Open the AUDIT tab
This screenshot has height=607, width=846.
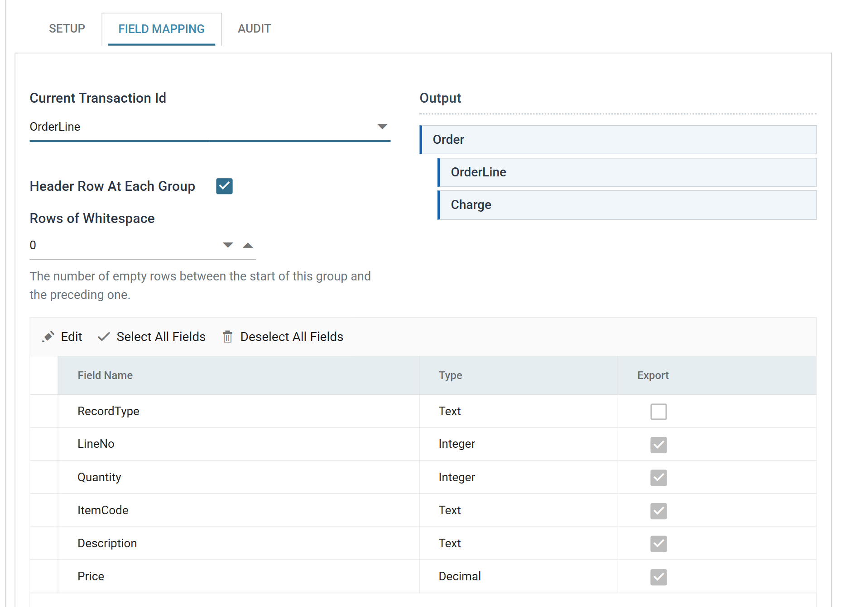point(255,28)
